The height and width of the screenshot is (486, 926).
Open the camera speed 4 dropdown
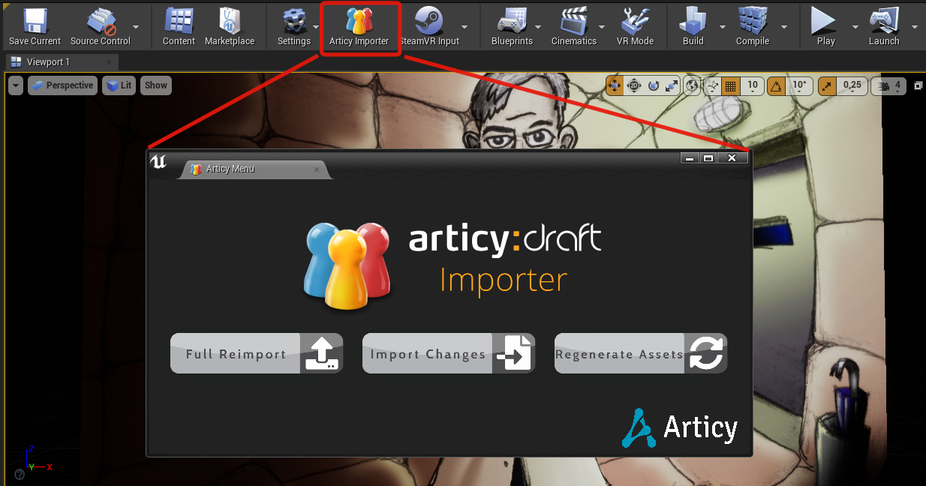(x=889, y=85)
